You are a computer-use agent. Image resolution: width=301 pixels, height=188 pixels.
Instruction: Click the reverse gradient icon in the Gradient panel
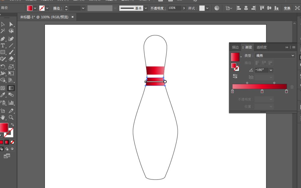coord(235,76)
